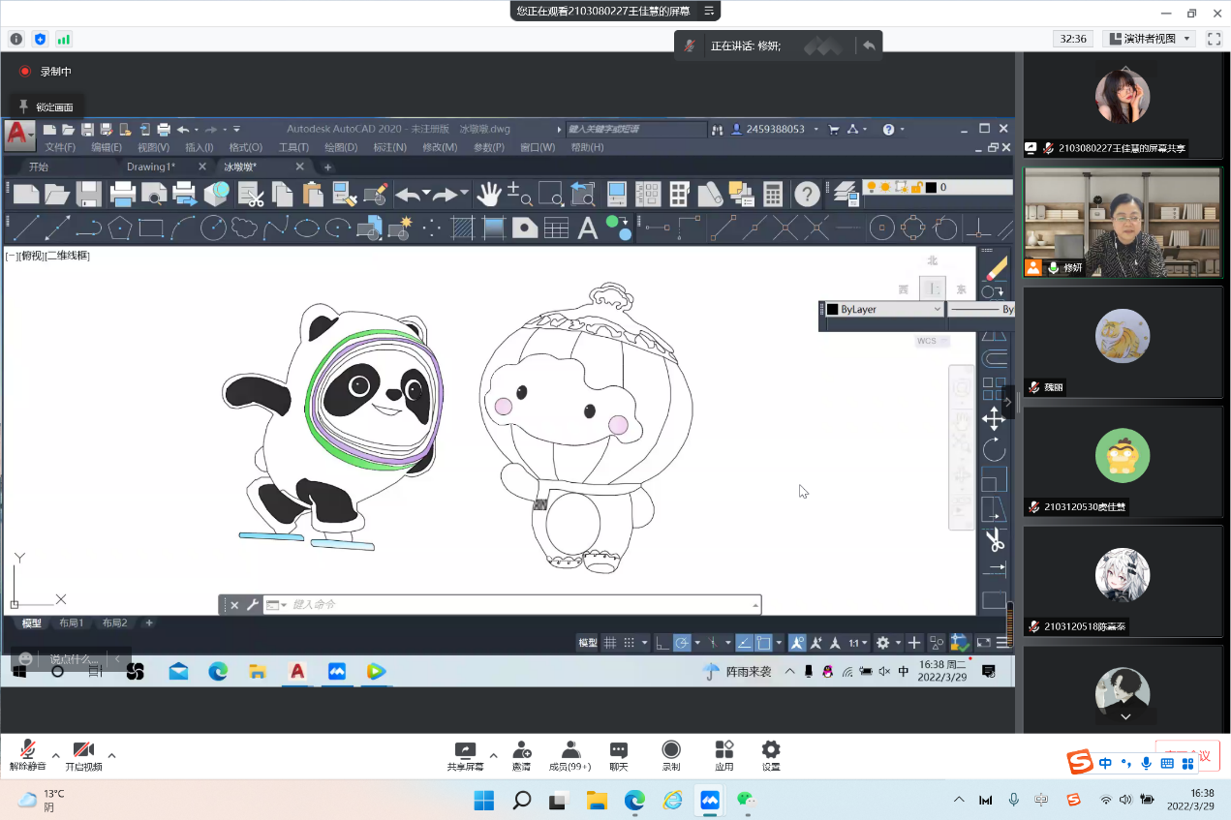This screenshot has height=820, width=1231.
Task: Select the Trim scissors tool on right toolbar
Action: (994, 540)
